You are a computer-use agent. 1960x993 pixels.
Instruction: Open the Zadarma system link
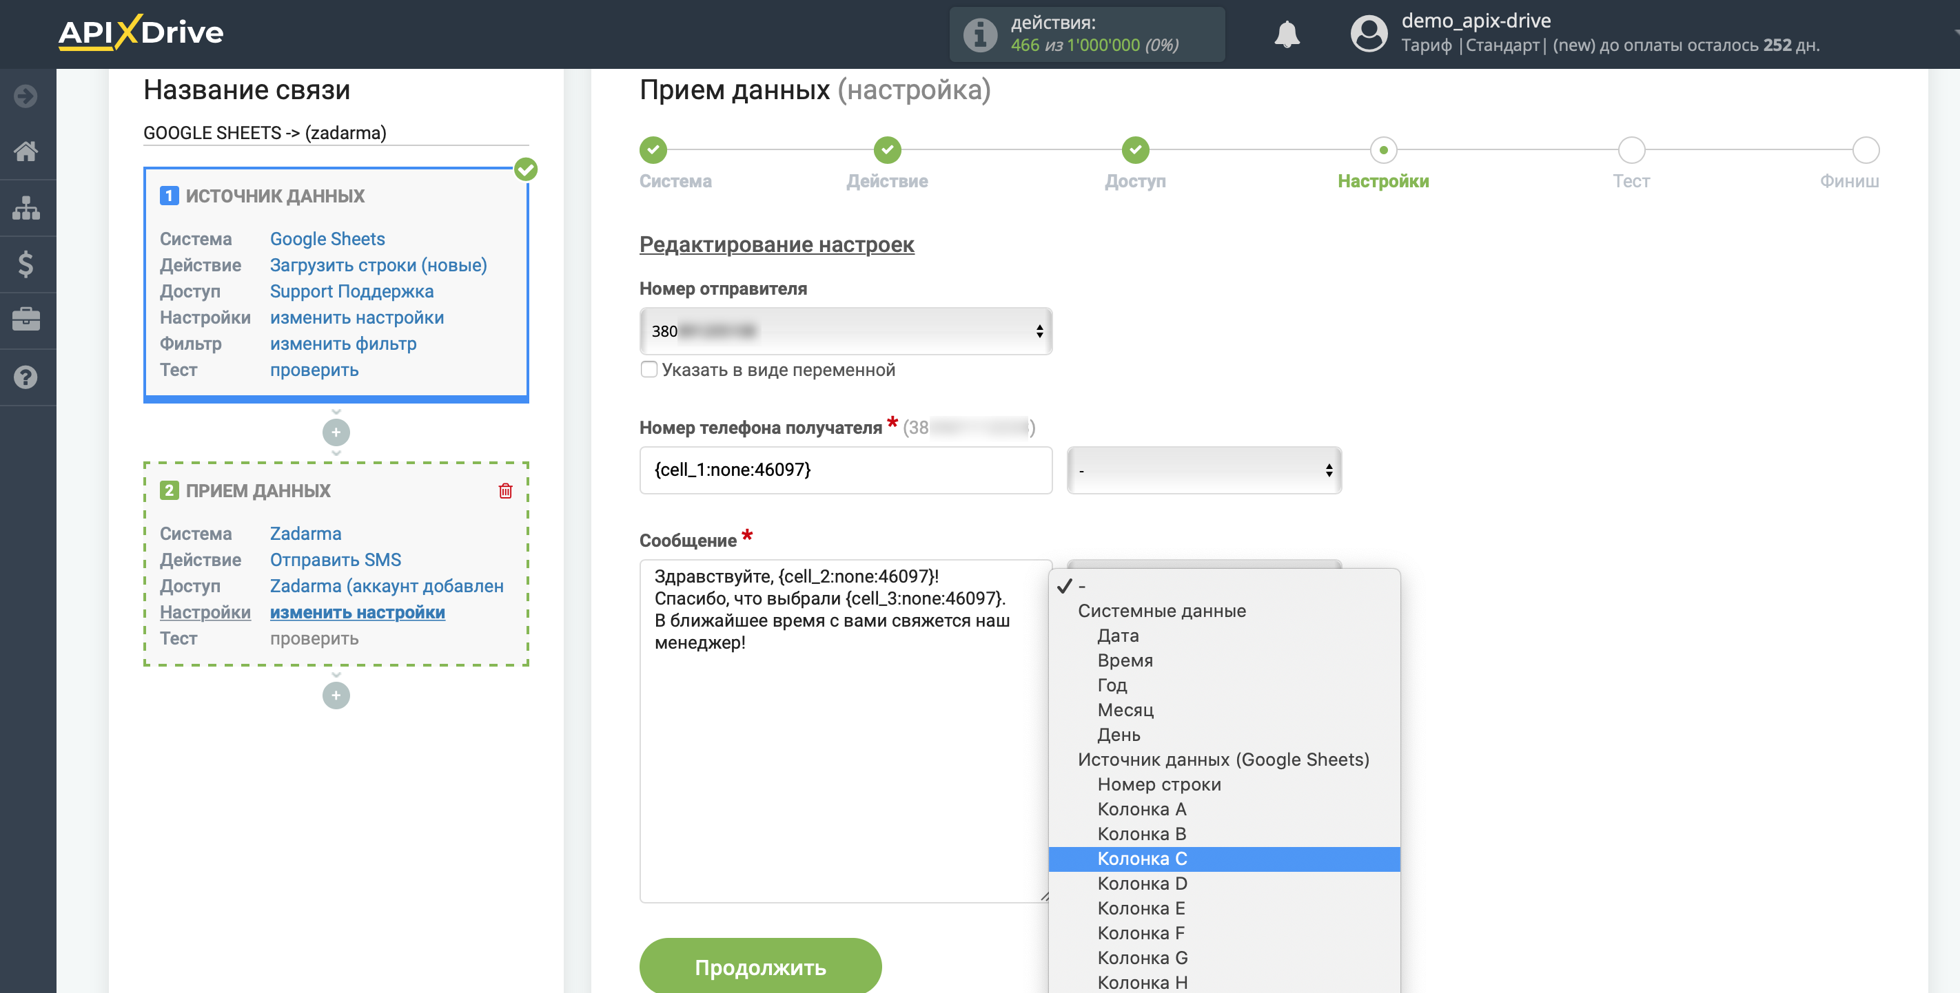[x=306, y=534]
